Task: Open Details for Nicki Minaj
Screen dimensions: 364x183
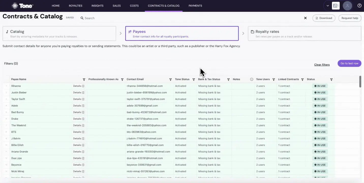Action: pyautogui.click(x=79, y=171)
